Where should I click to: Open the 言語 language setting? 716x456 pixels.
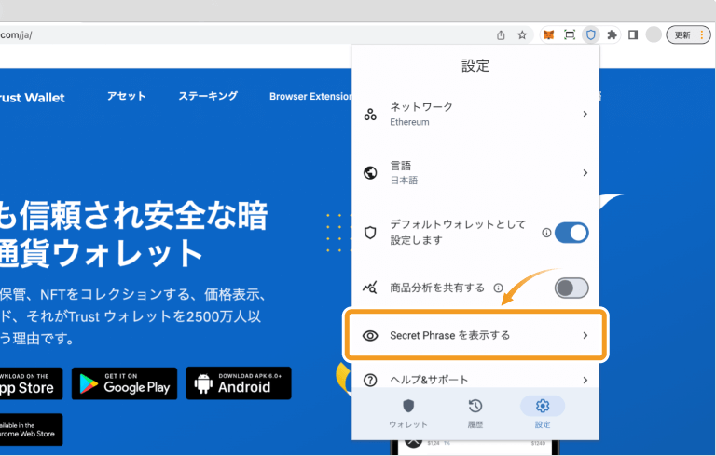click(x=475, y=173)
